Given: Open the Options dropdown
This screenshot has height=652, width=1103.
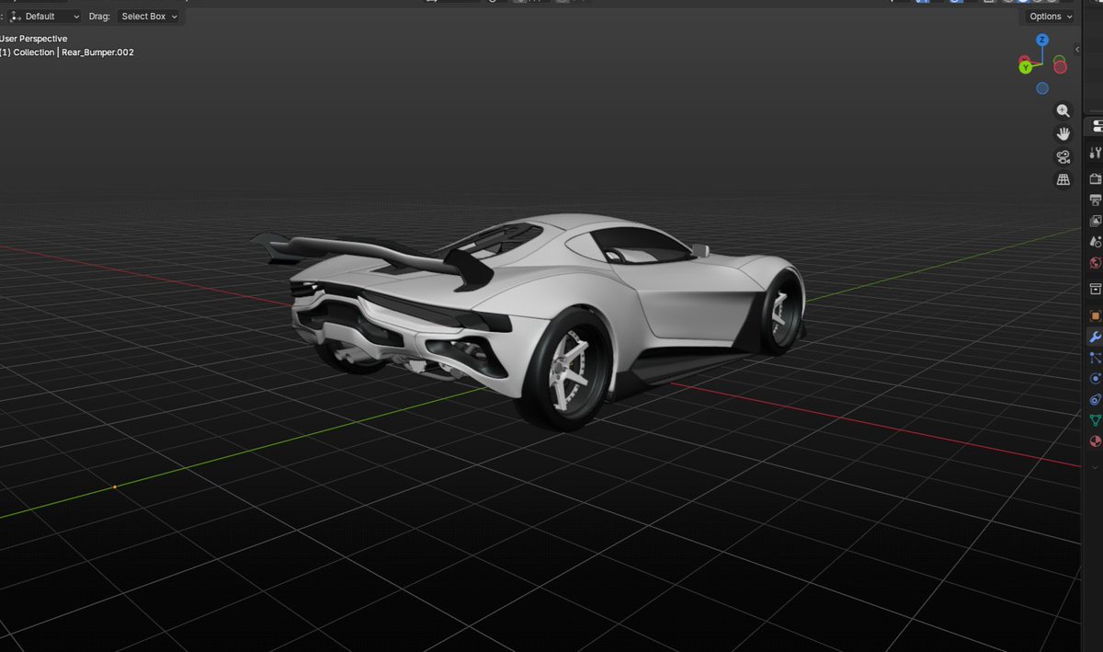Looking at the screenshot, I should point(1051,17).
